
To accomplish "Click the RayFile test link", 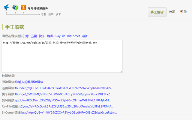I will tap(60, 36).
